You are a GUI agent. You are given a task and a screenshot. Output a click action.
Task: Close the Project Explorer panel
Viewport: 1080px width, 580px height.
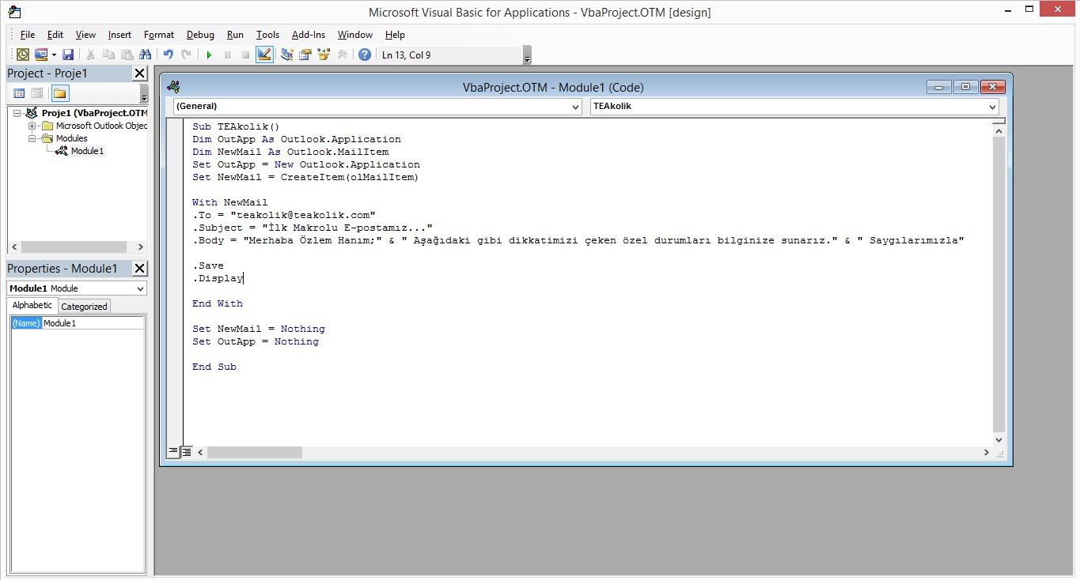pos(139,73)
